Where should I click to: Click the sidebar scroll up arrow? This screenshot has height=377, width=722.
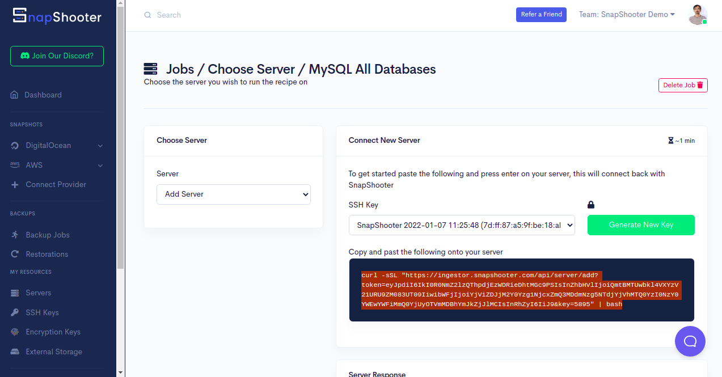coord(120,4)
